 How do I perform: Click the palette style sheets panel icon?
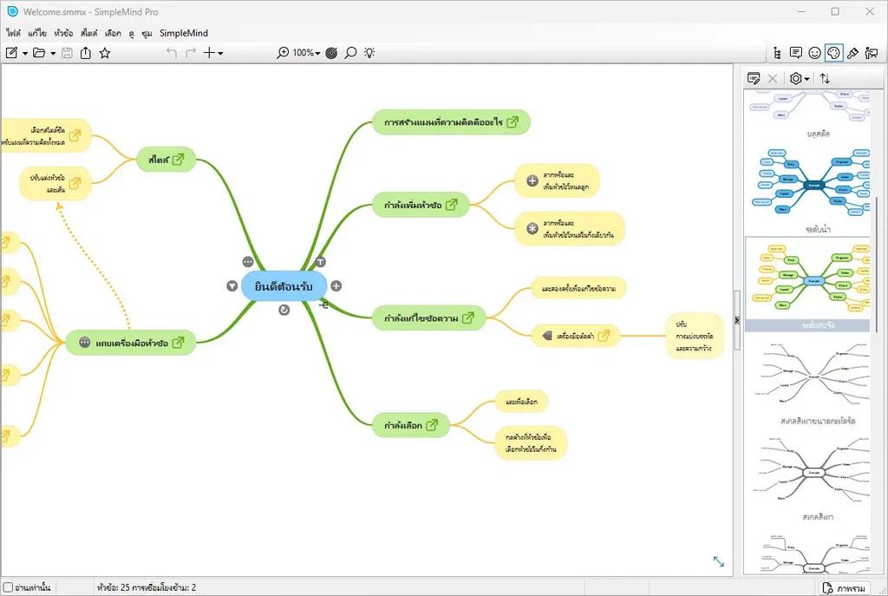coord(833,53)
